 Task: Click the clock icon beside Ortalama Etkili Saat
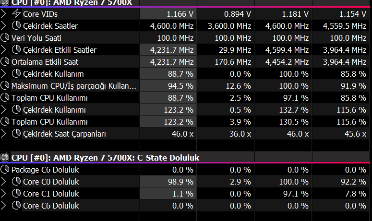coord(5,61)
